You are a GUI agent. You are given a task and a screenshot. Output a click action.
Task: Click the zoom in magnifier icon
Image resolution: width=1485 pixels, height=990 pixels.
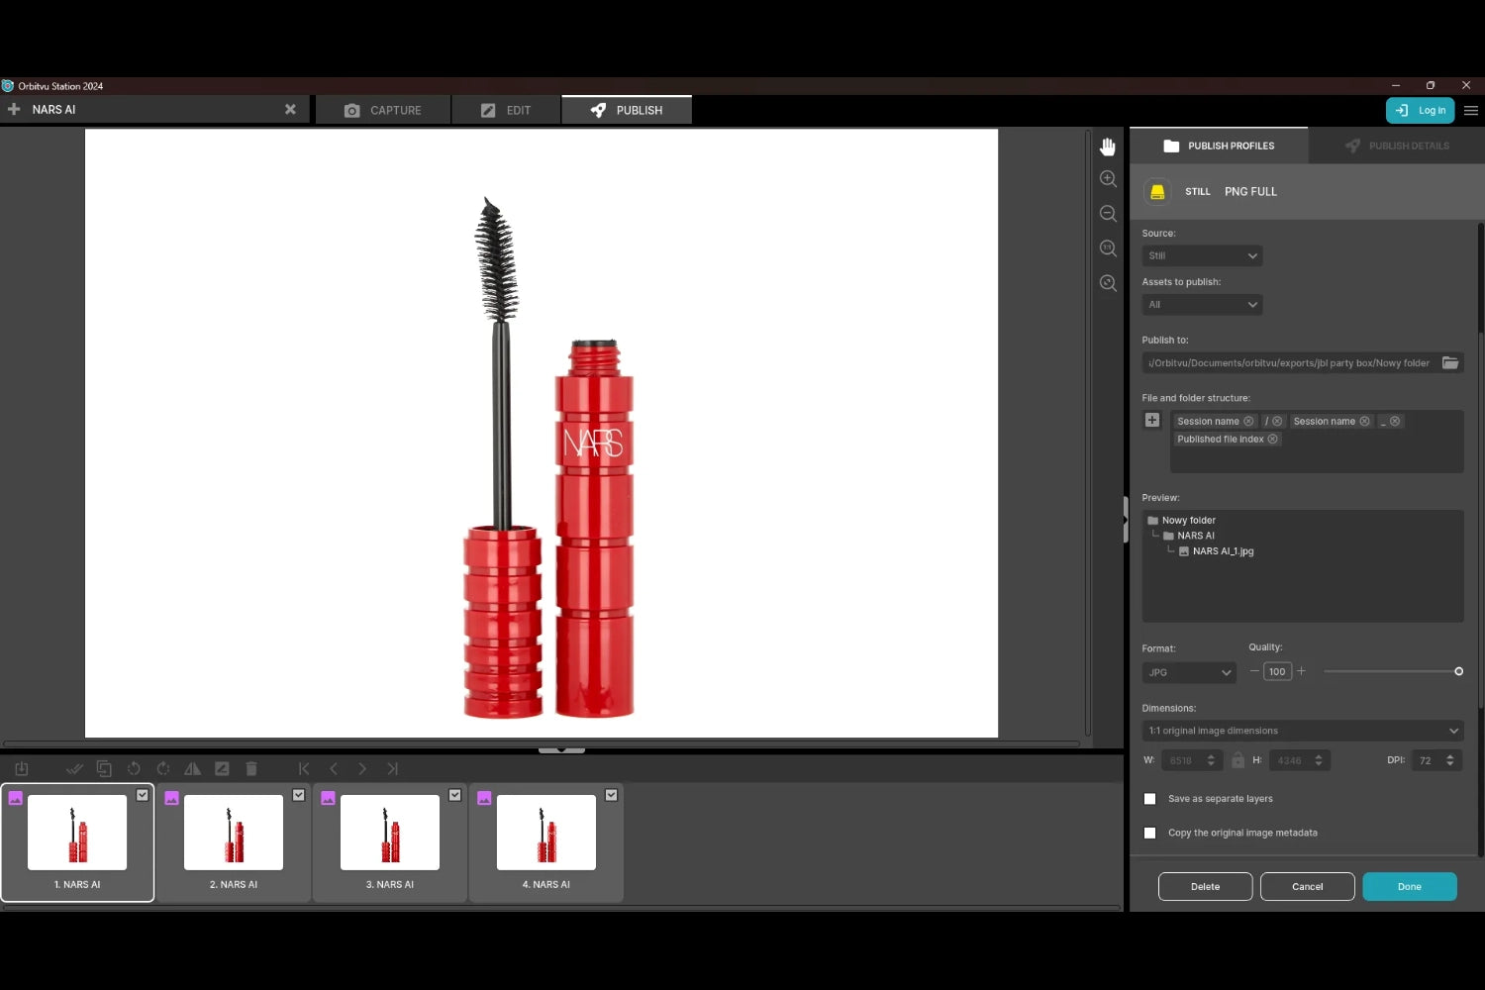[1108, 179]
